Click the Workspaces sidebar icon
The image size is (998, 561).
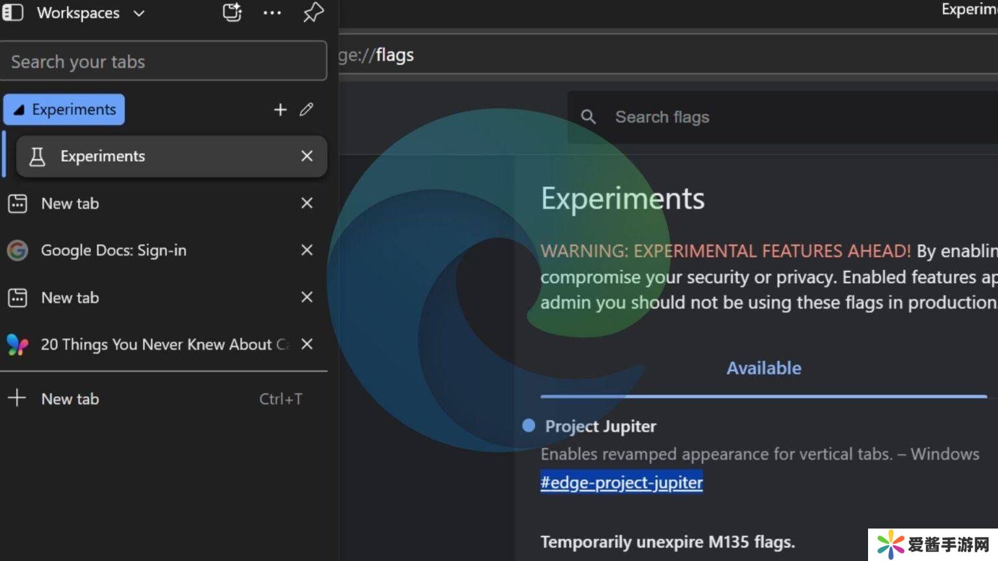coord(13,12)
